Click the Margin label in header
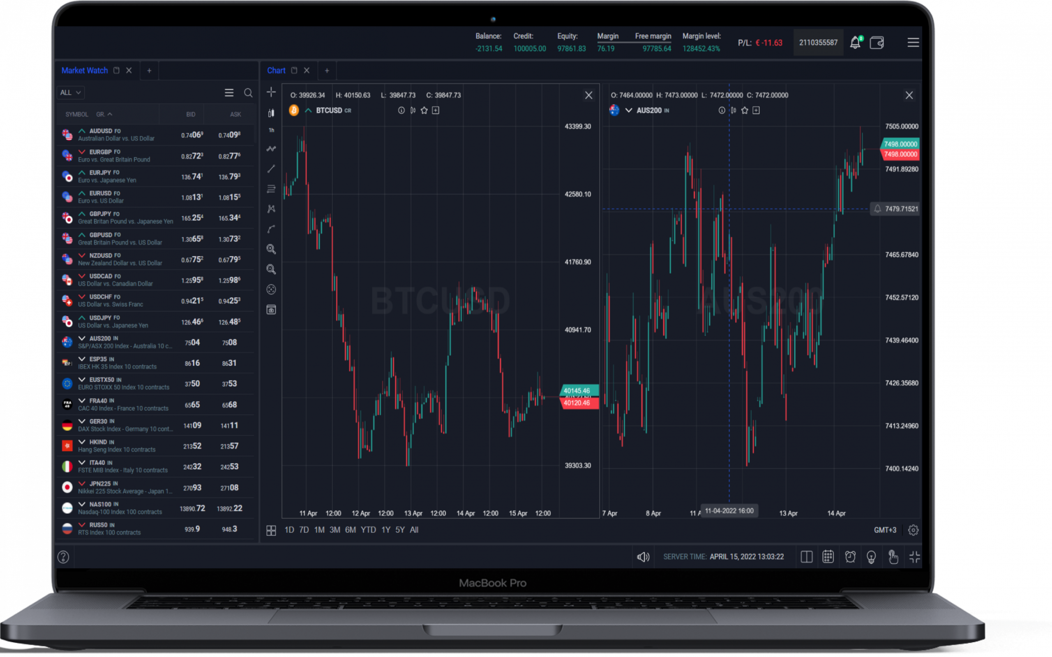 pos(607,36)
